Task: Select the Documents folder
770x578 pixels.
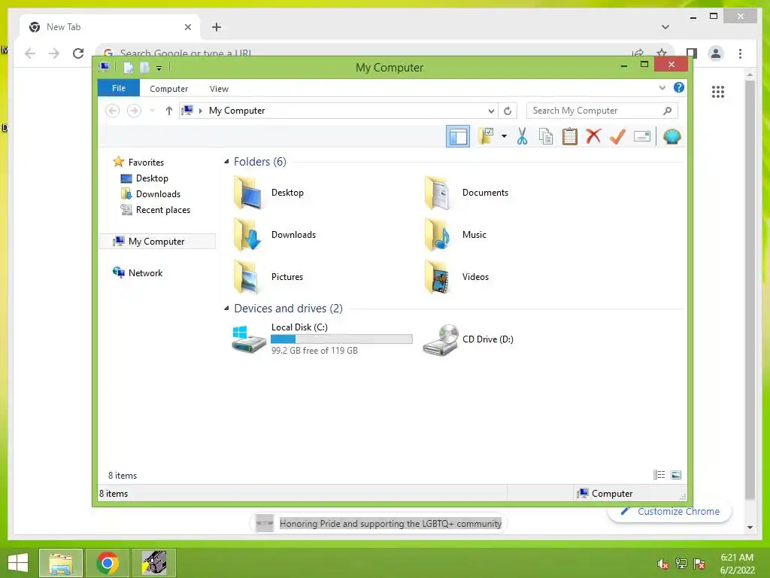Action: [x=466, y=193]
